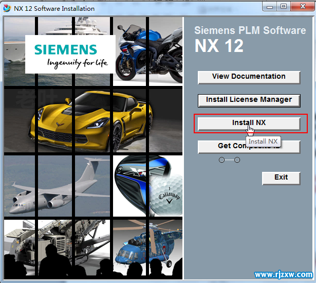The width and height of the screenshot is (316, 283).
Task: Close the NX 12 Software Installation window
Action: 303,7
